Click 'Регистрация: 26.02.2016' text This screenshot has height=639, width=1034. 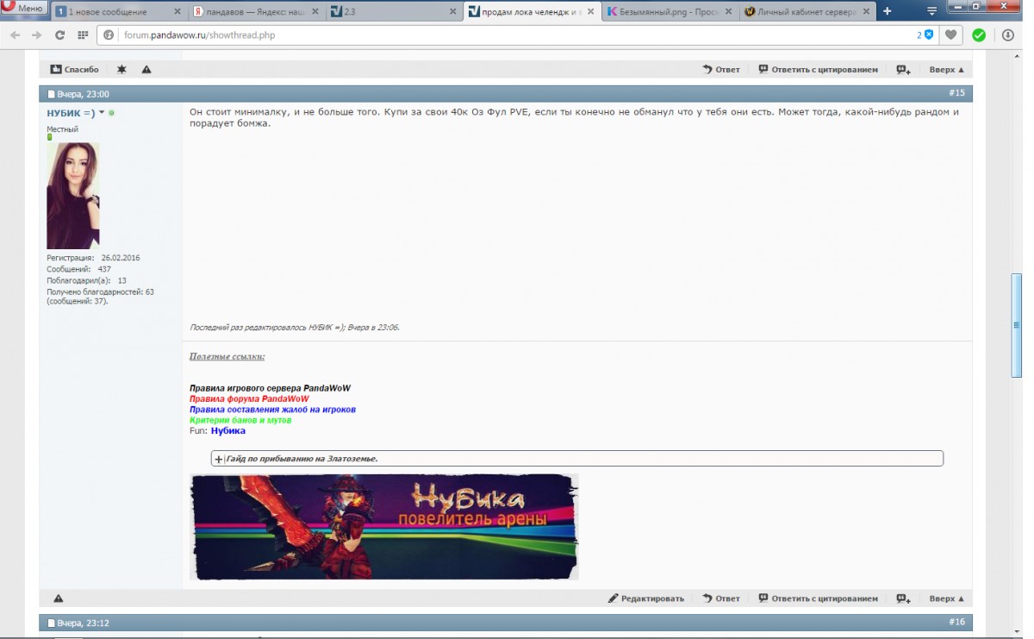click(x=93, y=258)
